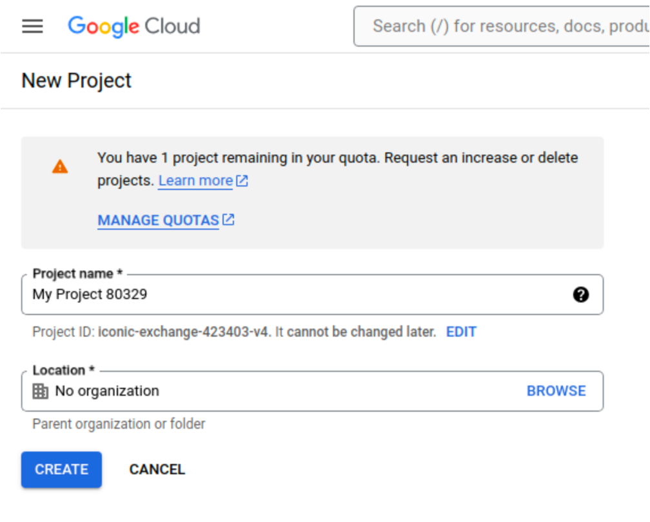Click the New Project page heading
This screenshot has height=522, width=650.
point(76,80)
